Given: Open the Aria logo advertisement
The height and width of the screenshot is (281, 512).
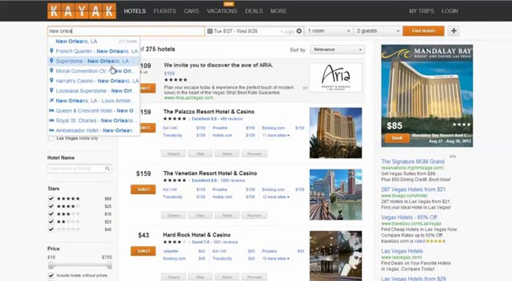Looking at the screenshot, I should click(336, 78).
